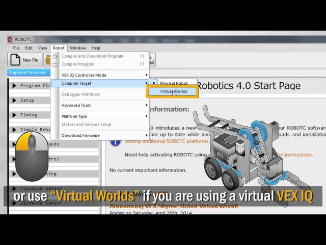This screenshot has width=326, height=245.
Task: Click the ROBOTC logo icon in title bar
Action: point(10,39)
